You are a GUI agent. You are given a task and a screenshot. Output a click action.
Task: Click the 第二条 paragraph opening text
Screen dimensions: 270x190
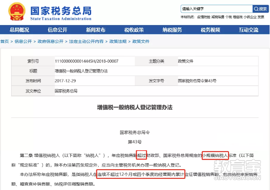(x=26, y=155)
